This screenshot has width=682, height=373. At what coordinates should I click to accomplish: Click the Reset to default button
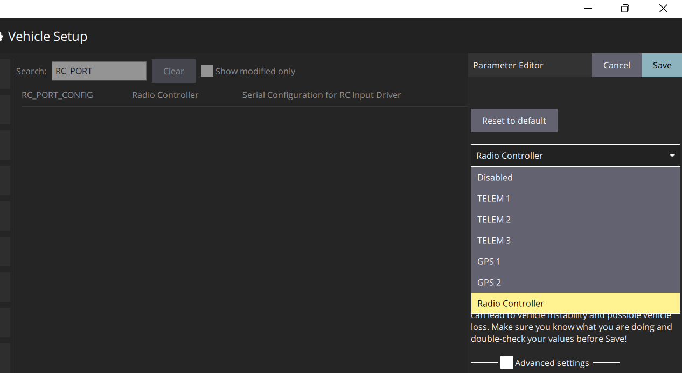click(514, 121)
